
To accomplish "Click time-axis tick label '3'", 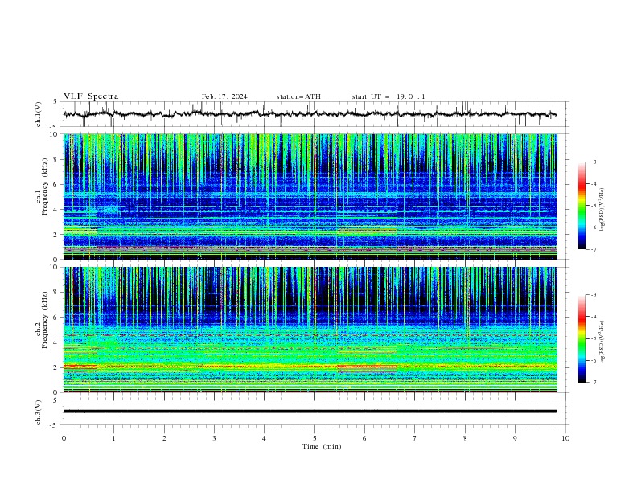I will click(x=214, y=438).
